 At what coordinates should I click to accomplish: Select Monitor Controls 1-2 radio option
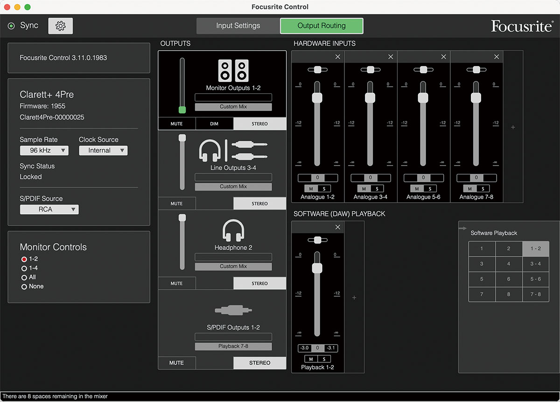(24, 259)
